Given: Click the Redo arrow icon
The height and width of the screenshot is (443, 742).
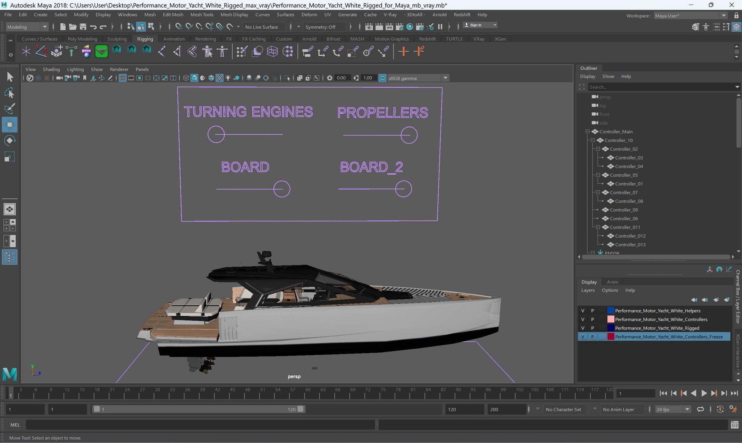Looking at the screenshot, I should tap(103, 27).
